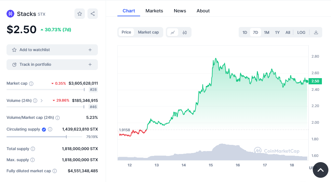
Task: Expand the Volume (24h) chevron
Action: [42, 101]
